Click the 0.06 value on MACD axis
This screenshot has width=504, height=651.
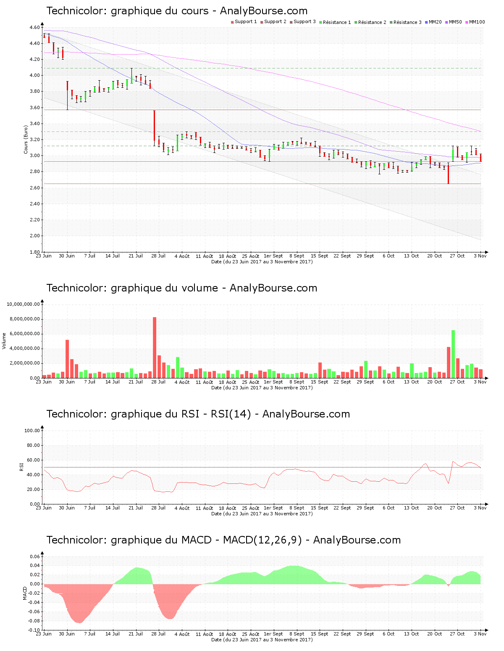click(35, 556)
